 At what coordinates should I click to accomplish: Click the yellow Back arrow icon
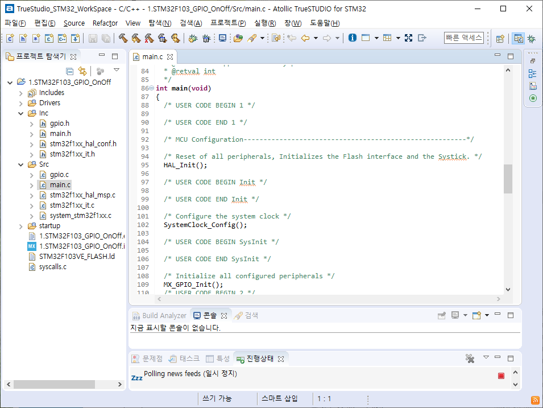tap(305, 38)
